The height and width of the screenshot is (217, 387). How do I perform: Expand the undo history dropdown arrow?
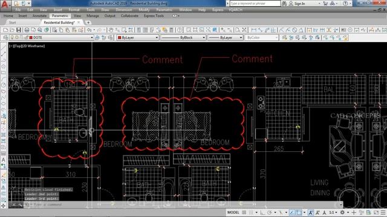point(94,30)
